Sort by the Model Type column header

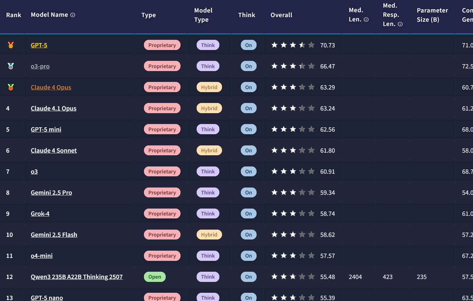pyautogui.click(x=203, y=15)
